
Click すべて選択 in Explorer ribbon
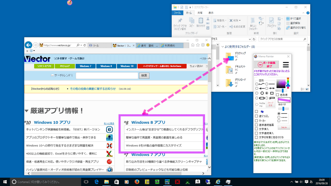tap(294, 19)
